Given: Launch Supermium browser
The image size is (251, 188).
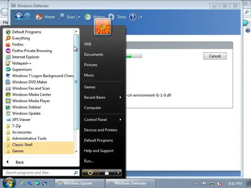Looking at the screenshot, I should 38,69.
